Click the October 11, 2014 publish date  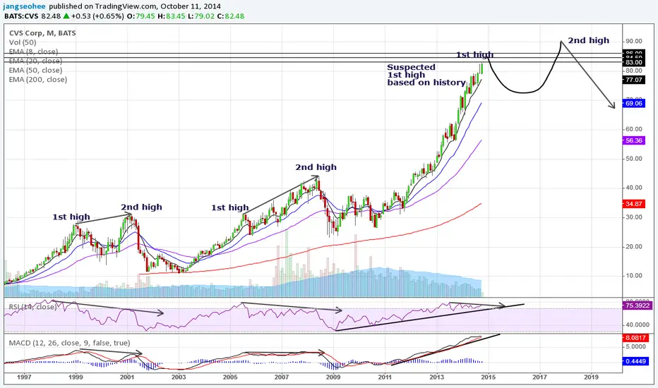[x=191, y=6]
